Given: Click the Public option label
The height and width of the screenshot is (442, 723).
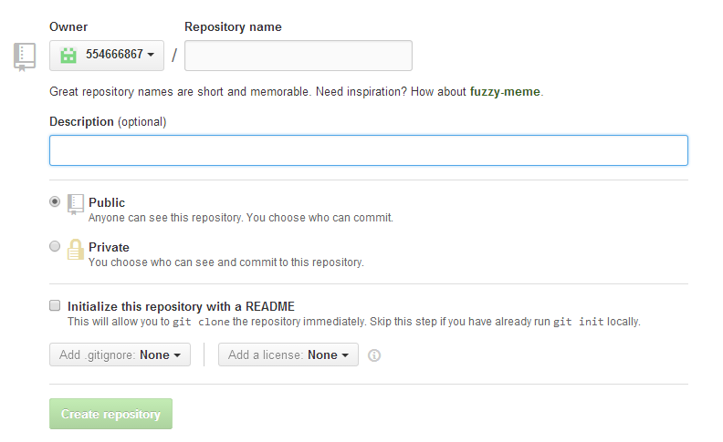Looking at the screenshot, I should (107, 202).
